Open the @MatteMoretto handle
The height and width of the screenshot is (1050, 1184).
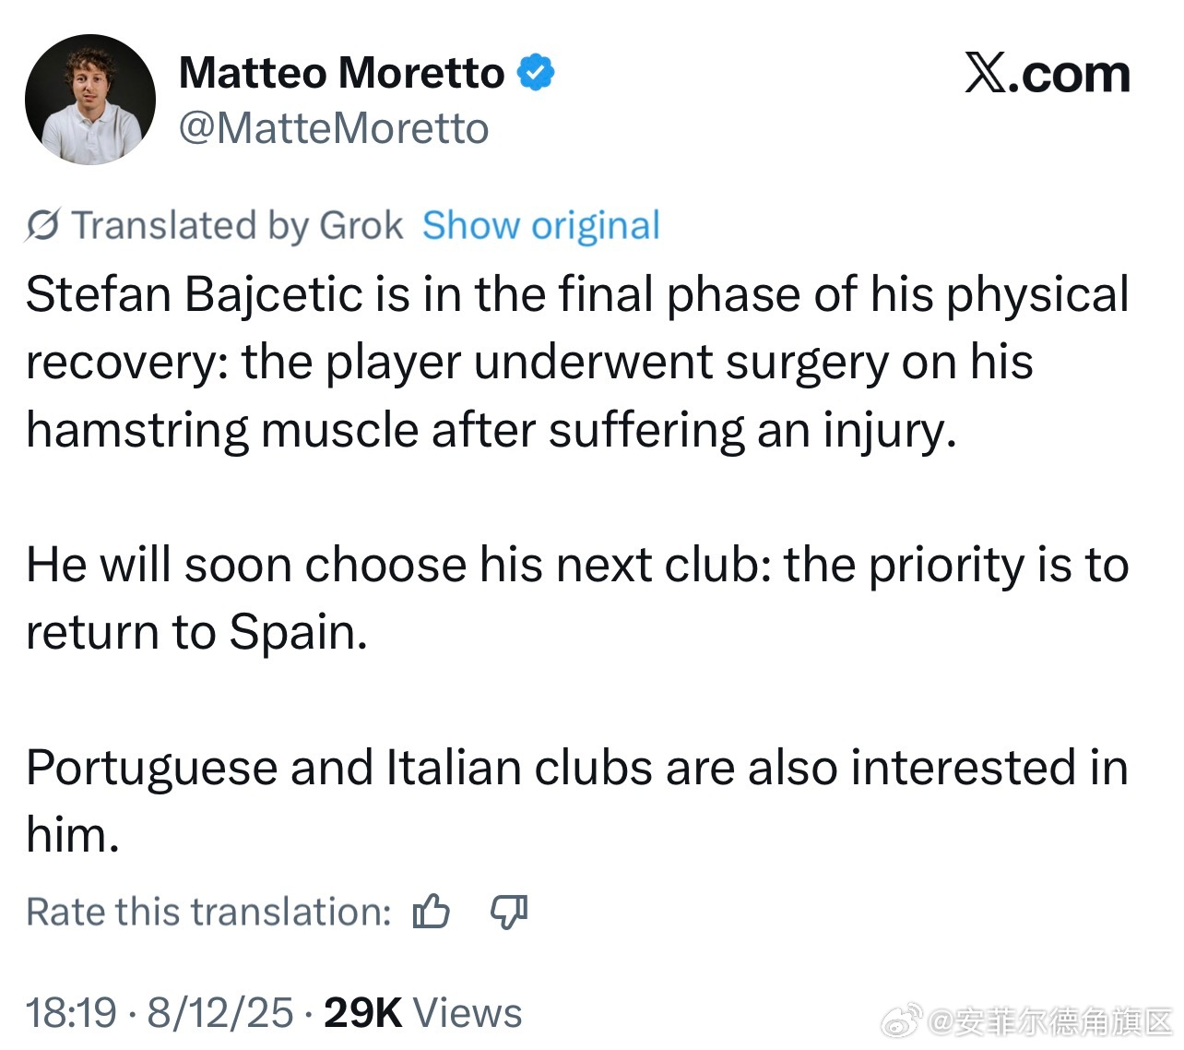[x=334, y=128]
